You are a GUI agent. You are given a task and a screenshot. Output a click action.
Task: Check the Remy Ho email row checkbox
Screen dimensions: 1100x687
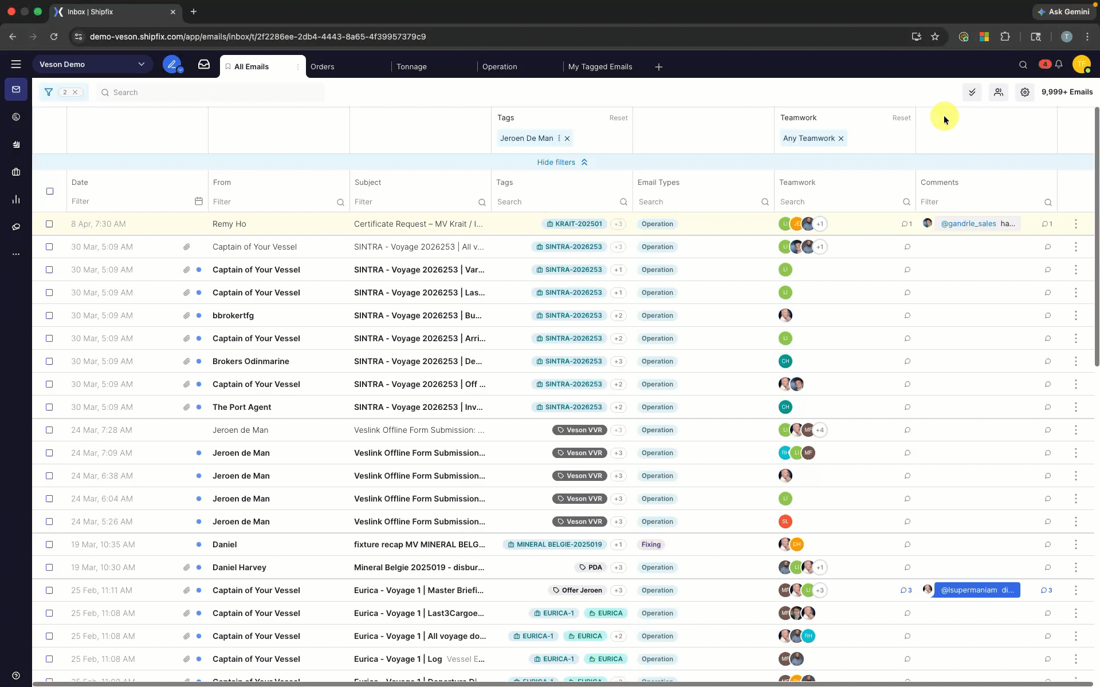point(49,224)
